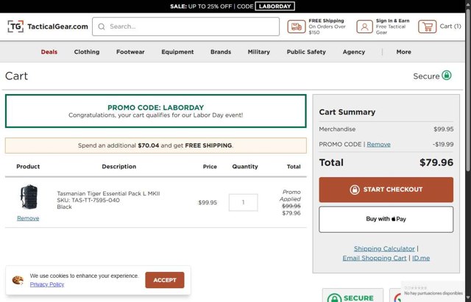Click the SECURE badge lock icon
This screenshot has height=302, width=471.
pyautogui.click(x=334, y=298)
